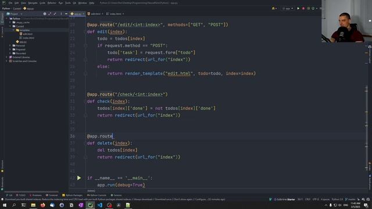Click the collapse all icon in Project panel
Screen dimensions: 372x209
55,14
